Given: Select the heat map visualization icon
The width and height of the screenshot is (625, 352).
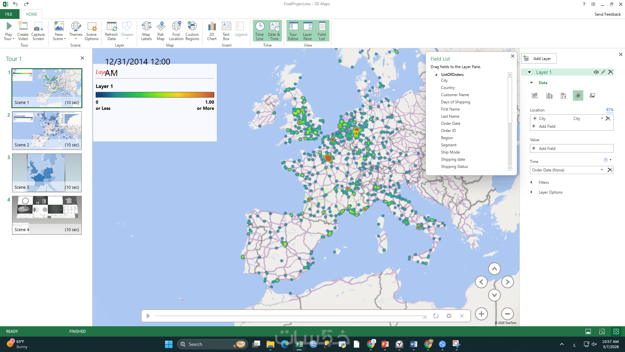Looking at the screenshot, I should [578, 95].
